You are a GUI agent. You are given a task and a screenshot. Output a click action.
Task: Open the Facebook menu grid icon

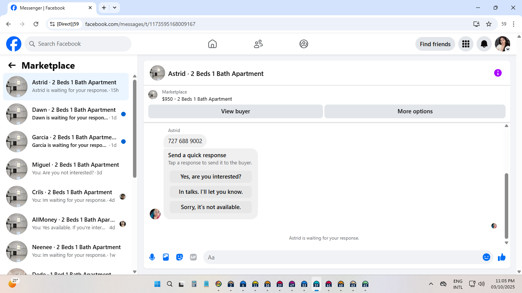(x=466, y=44)
